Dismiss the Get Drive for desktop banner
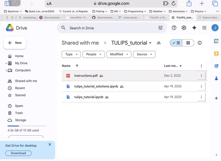 click(50, 144)
